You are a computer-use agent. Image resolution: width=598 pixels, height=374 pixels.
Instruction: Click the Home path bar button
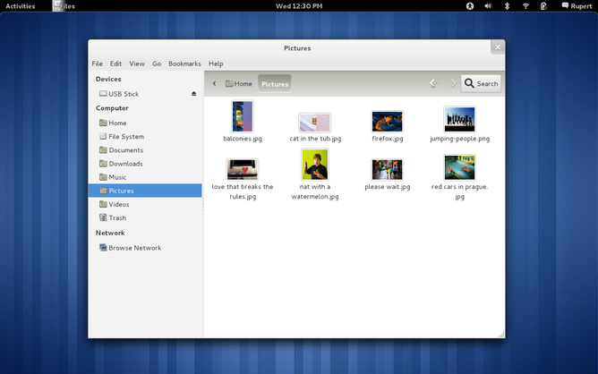[x=239, y=83]
